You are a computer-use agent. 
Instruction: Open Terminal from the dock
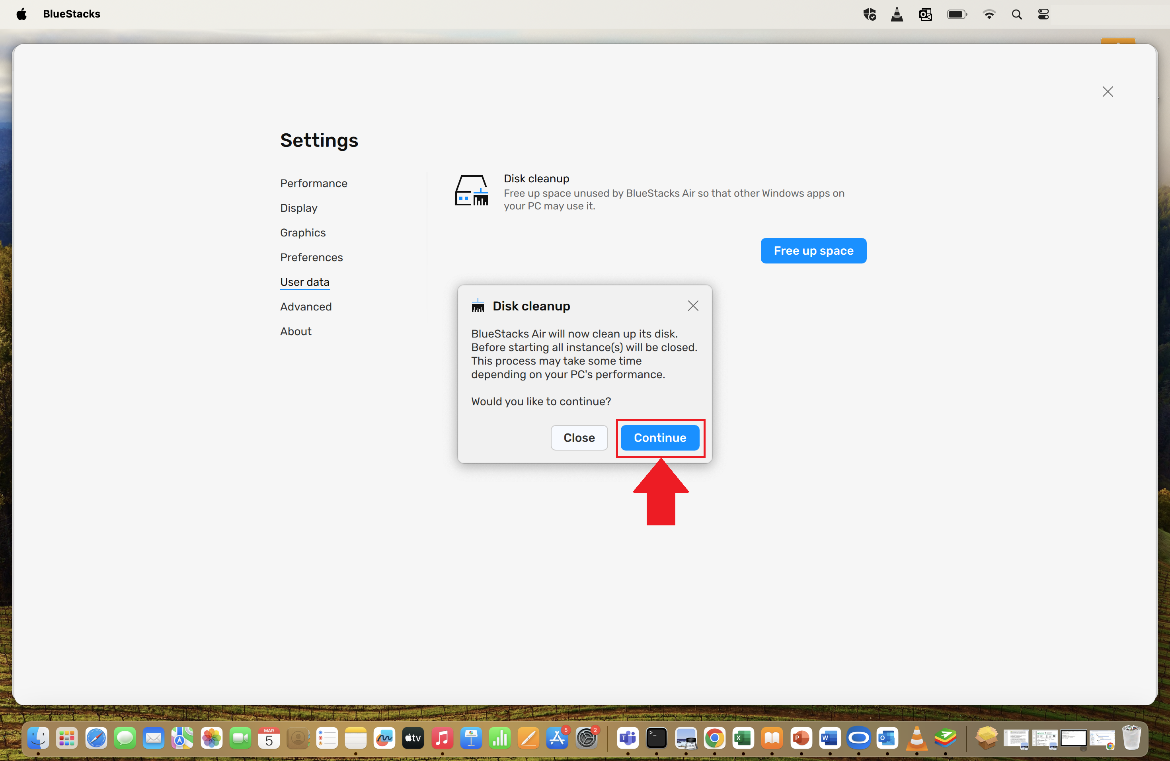pyautogui.click(x=656, y=738)
